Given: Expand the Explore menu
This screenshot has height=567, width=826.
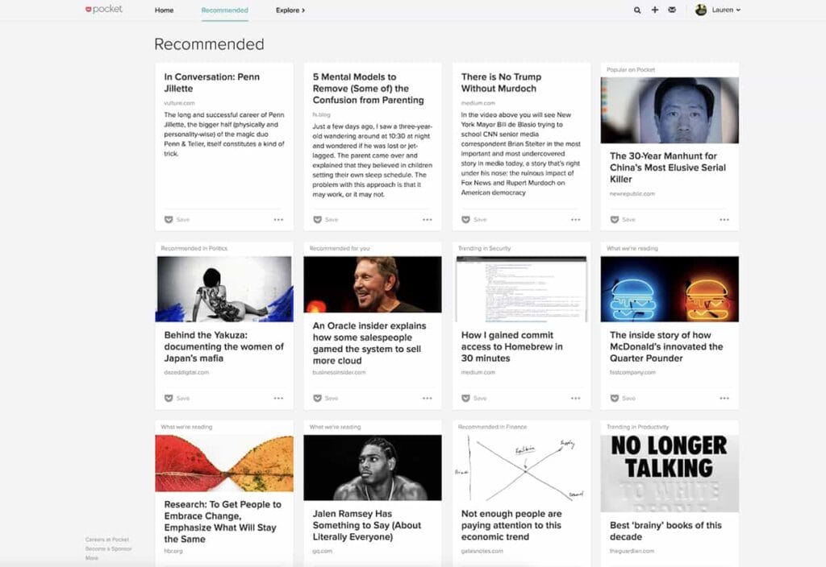Looking at the screenshot, I should coord(287,10).
